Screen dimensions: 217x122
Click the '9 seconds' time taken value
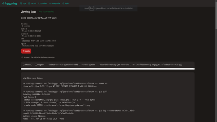26,26
